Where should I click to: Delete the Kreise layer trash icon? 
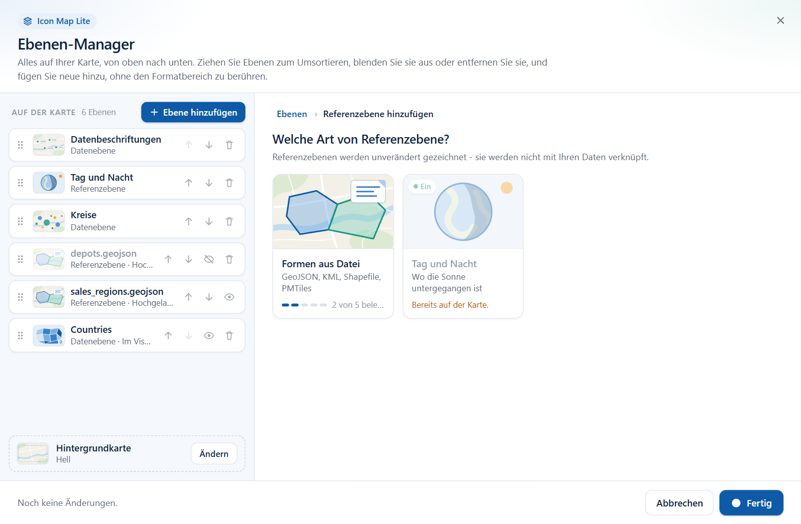tap(229, 221)
